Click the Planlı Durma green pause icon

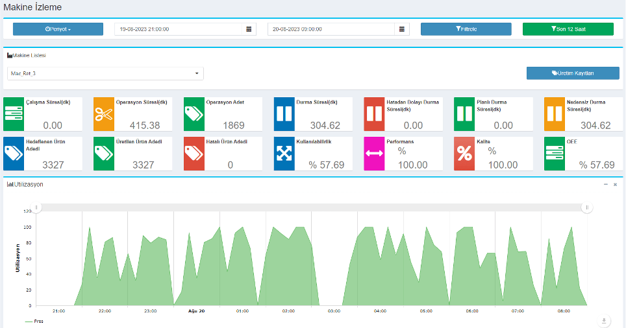point(464,114)
